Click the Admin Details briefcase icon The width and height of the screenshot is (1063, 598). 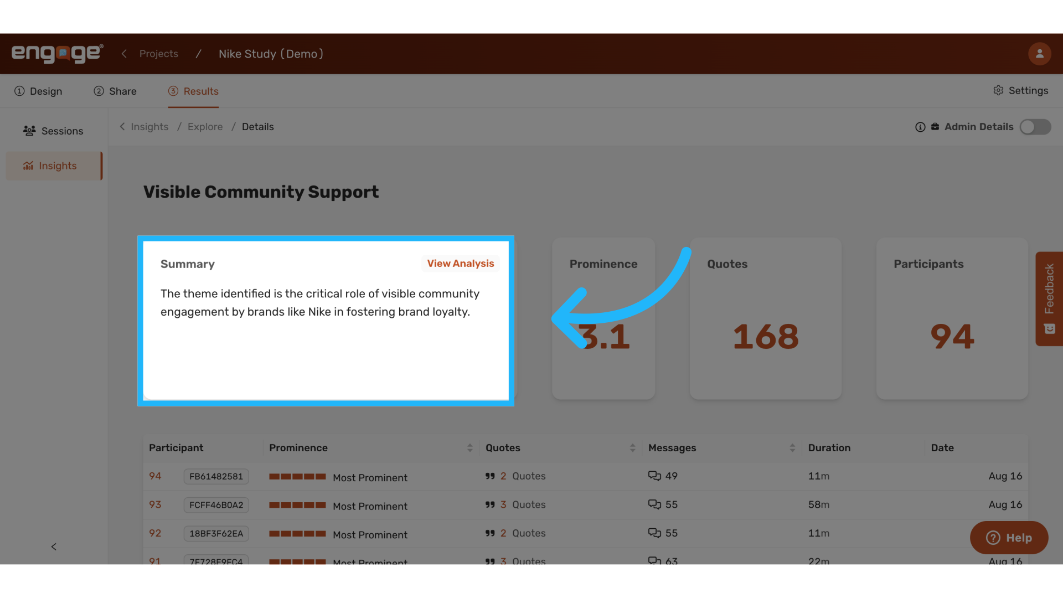[x=935, y=127]
